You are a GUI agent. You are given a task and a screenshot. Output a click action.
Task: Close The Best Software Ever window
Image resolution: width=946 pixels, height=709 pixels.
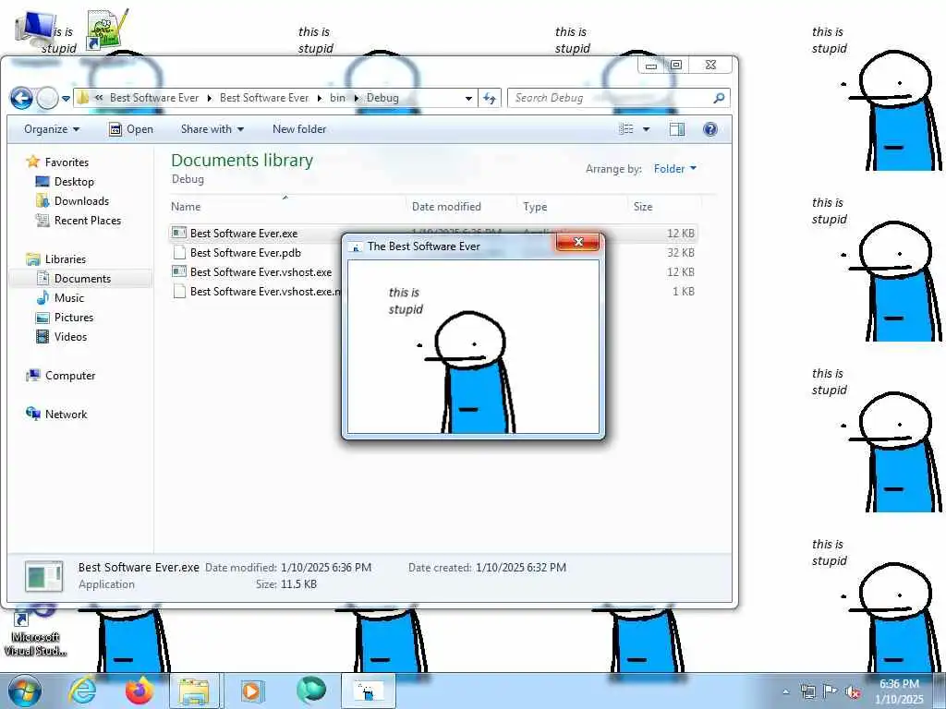point(578,242)
